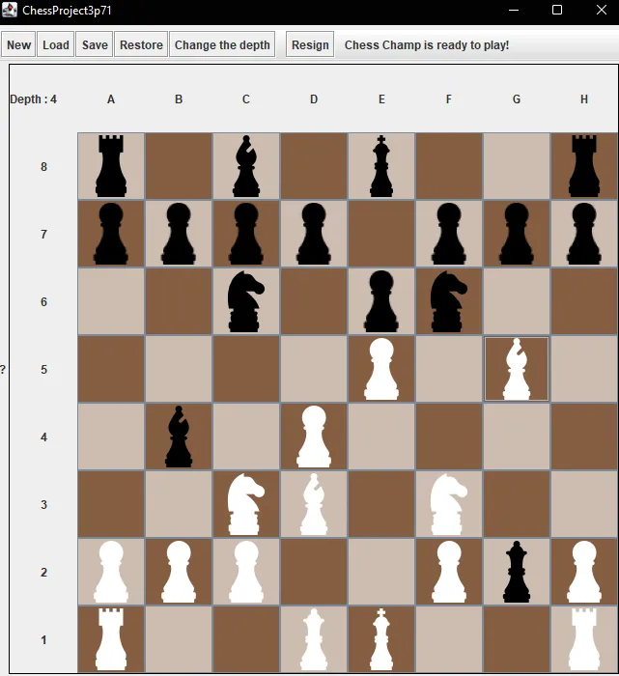Click the Restore button
This screenshot has height=676, width=619.
click(141, 44)
